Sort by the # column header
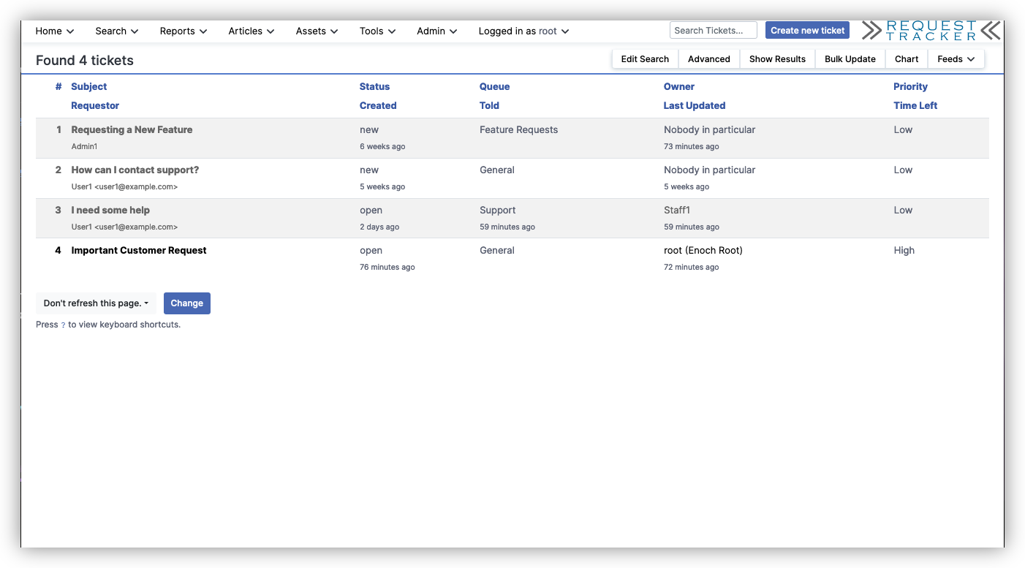Image resolution: width=1025 pixels, height=568 pixels. 58,86
